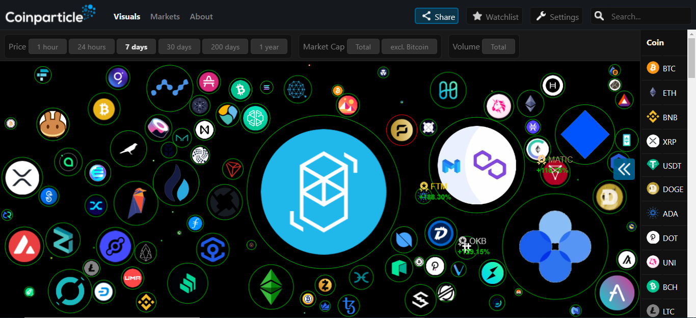Set price period to 24 hours
The height and width of the screenshot is (318, 696).
coord(92,47)
